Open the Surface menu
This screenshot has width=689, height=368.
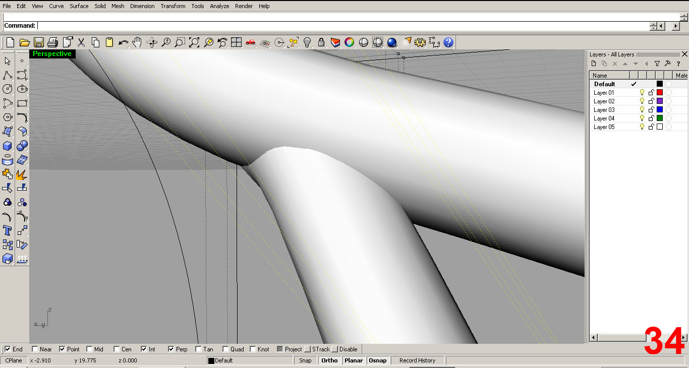(79, 6)
